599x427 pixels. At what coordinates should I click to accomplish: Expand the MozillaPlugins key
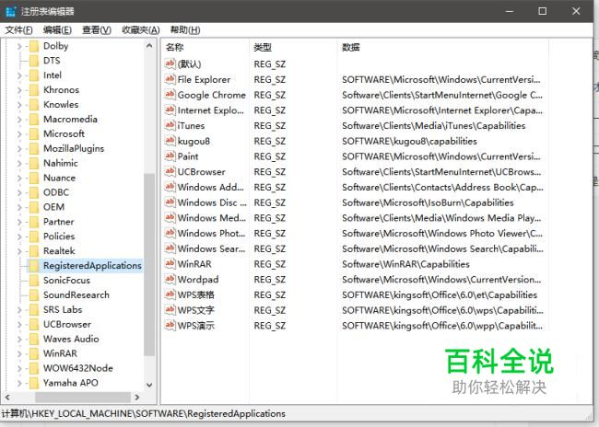pyautogui.click(x=19, y=149)
